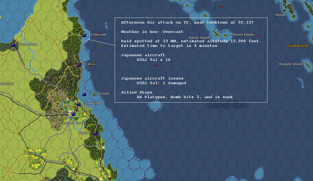313x181 pixels.
Task: Click 'AS Platypus, Bomb hits 3' line
Action: pyautogui.click(x=185, y=97)
